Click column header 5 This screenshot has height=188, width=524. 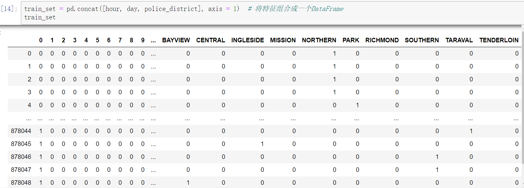(x=97, y=40)
